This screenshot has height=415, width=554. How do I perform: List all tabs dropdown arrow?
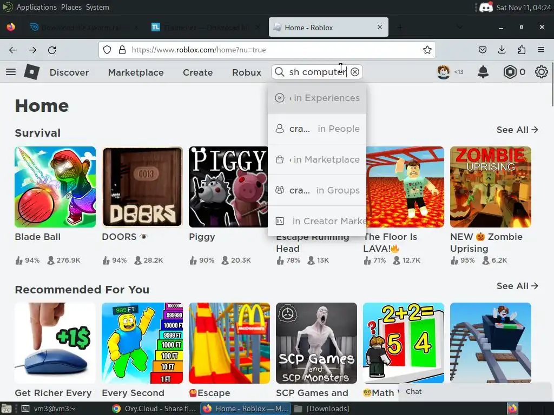[x=459, y=27]
